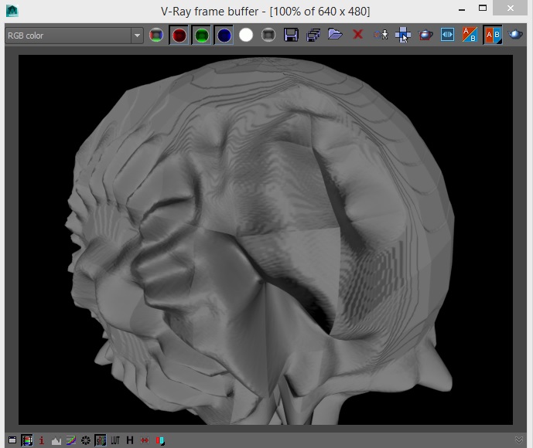This screenshot has width=533, height=448.
Task: Click the H history button in status bar
Action: pos(129,440)
